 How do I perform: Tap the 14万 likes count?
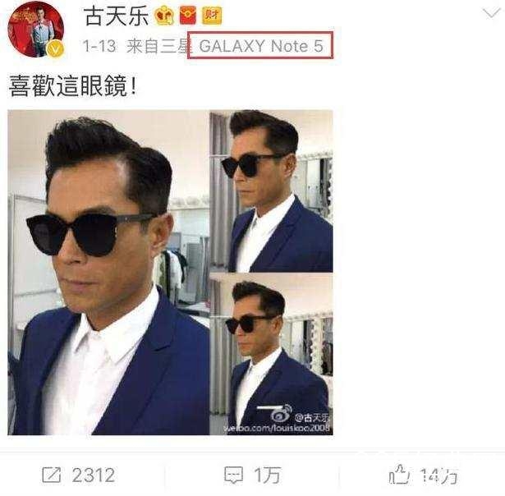tap(438, 475)
